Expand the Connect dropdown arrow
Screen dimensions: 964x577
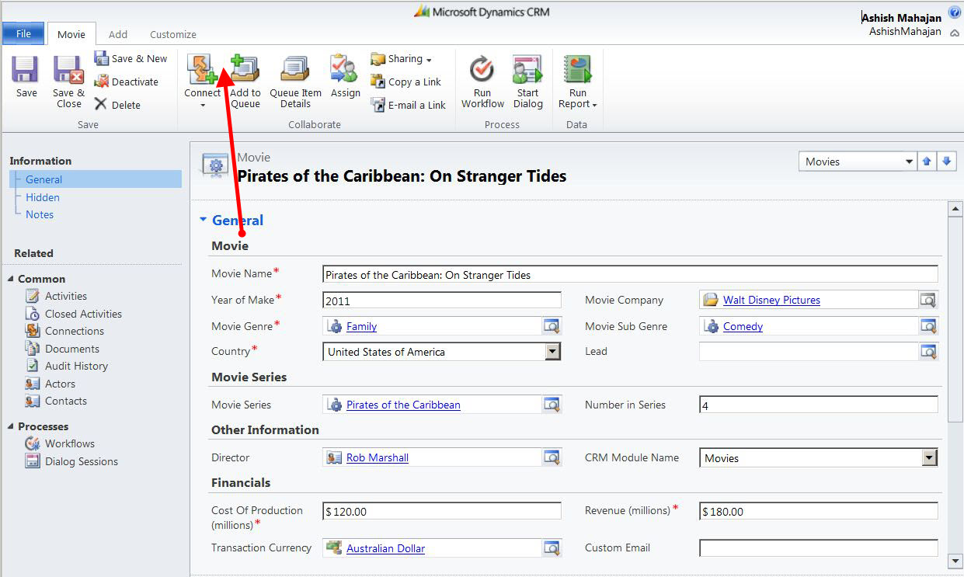203,105
